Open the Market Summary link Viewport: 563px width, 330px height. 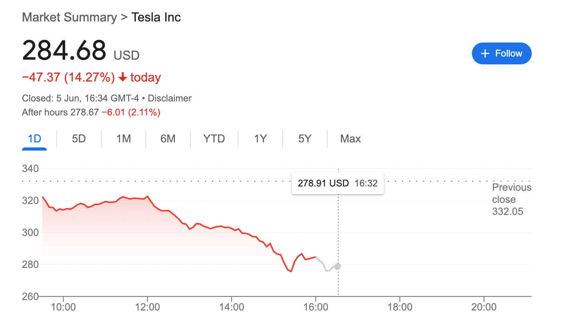pos(69,17)
